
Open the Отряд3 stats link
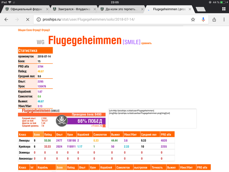pyautogui.click(x=46, y=30)
